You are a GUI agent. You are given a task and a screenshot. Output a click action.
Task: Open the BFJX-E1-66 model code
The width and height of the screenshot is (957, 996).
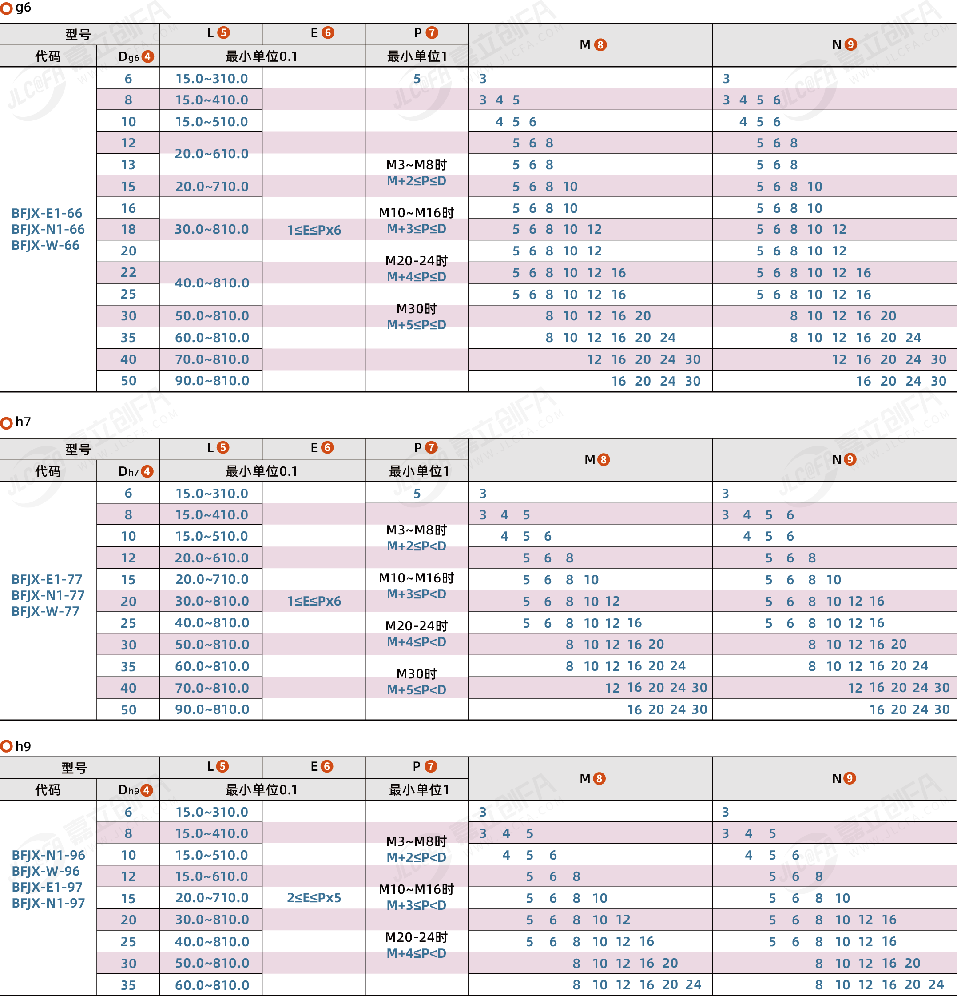coord(47,213)
